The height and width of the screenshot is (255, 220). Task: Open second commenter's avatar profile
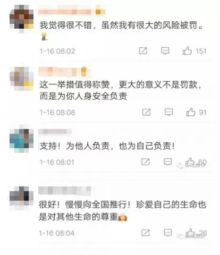point(21,79)
